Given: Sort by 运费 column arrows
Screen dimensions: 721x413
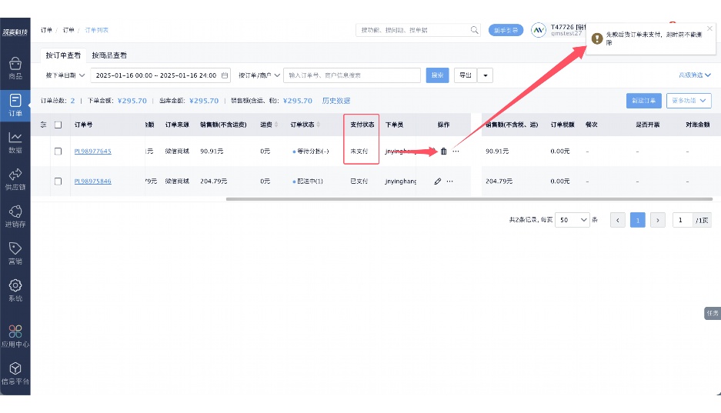Looking at the screenshot, I should (x=276, y=125).
